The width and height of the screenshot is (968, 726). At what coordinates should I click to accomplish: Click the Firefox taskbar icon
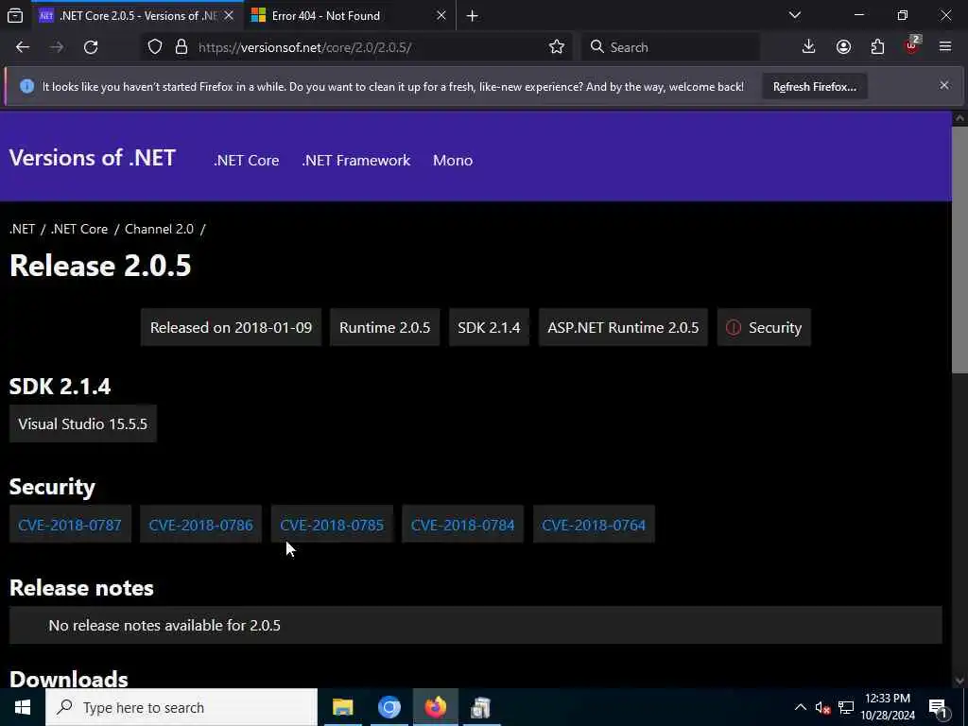435,707
